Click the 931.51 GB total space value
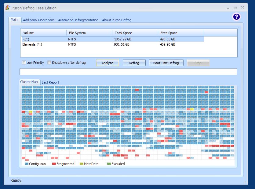The image size is (255, 189). [x=122, y=44]
